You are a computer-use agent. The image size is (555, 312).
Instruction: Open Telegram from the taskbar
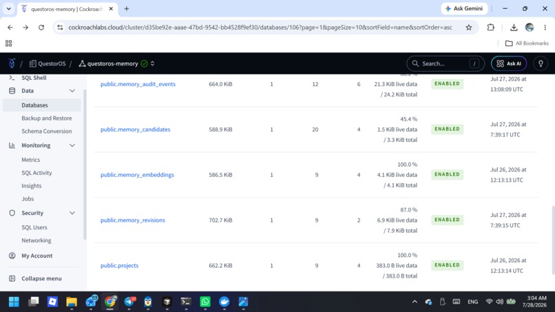[129, 302]
